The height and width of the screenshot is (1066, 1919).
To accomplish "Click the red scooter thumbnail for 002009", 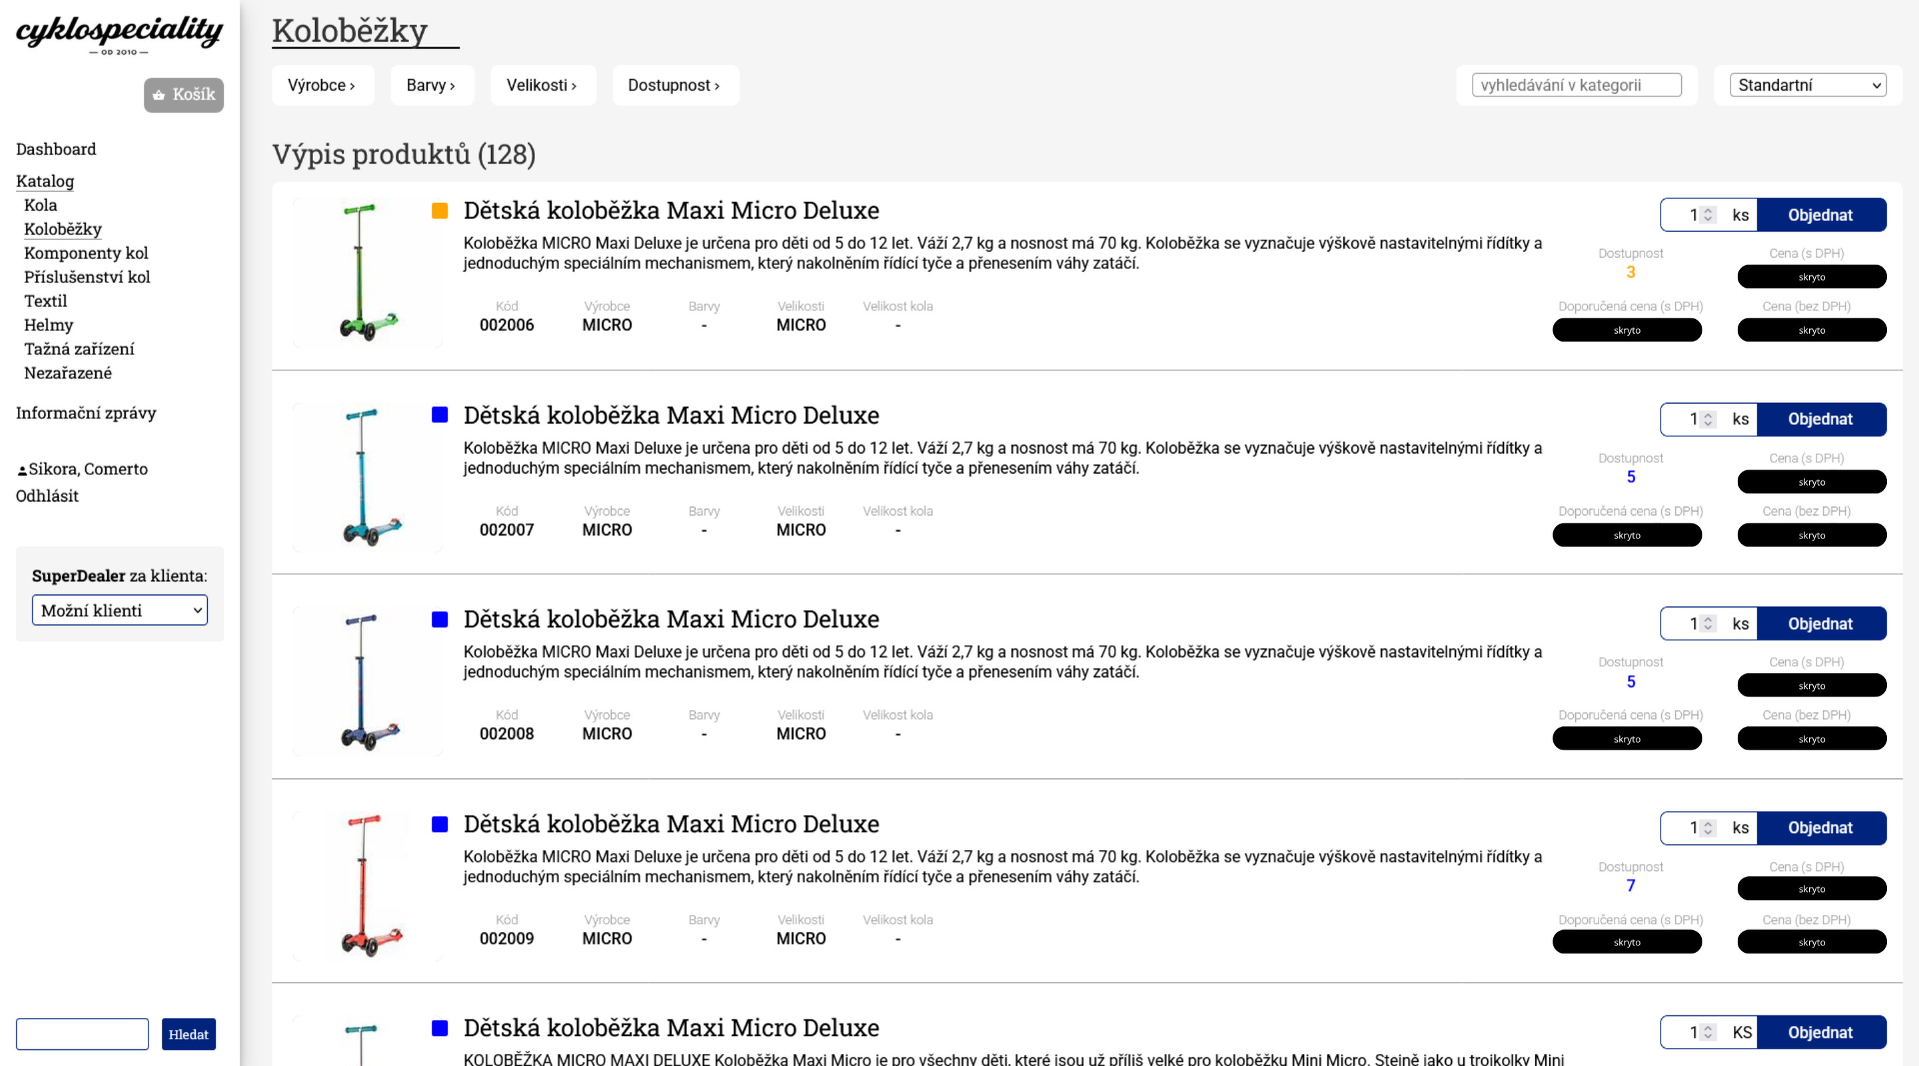I will [368, 887].
